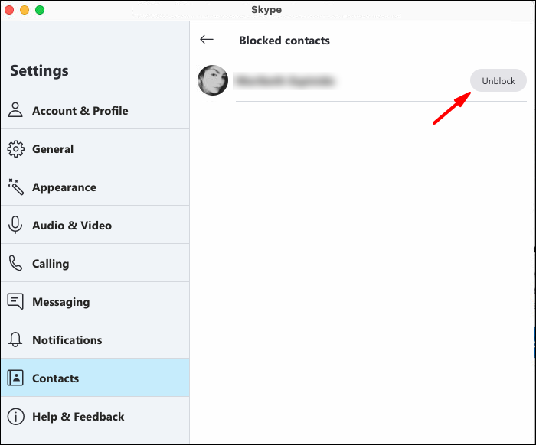Click the Notifications bell icon
This screenshot has width=536, height=445.
15,339
